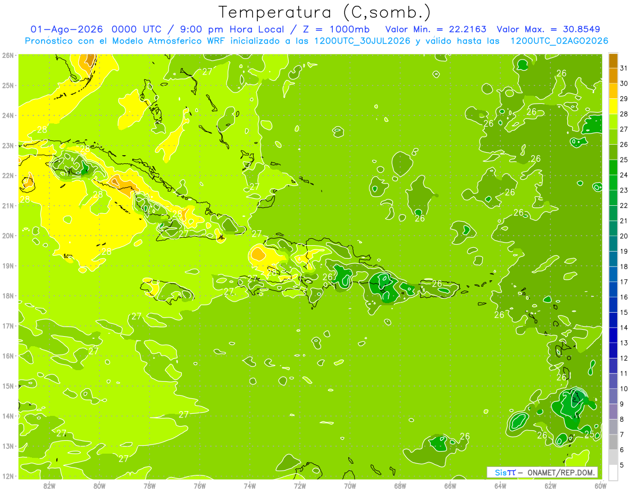
Task: Click 'Valor Max. = 30.8549' text
Action: point(549,29)
